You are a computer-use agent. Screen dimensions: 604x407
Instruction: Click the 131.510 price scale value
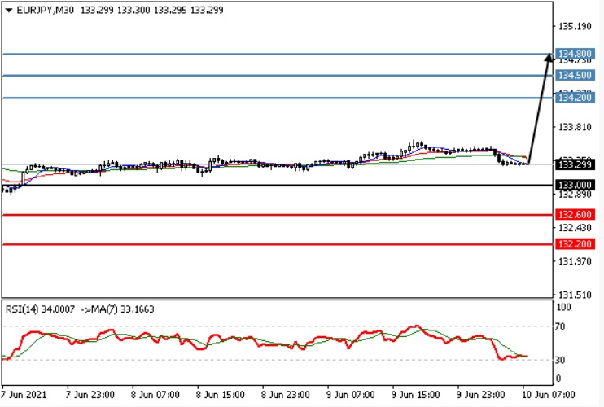tap(575, 295)
